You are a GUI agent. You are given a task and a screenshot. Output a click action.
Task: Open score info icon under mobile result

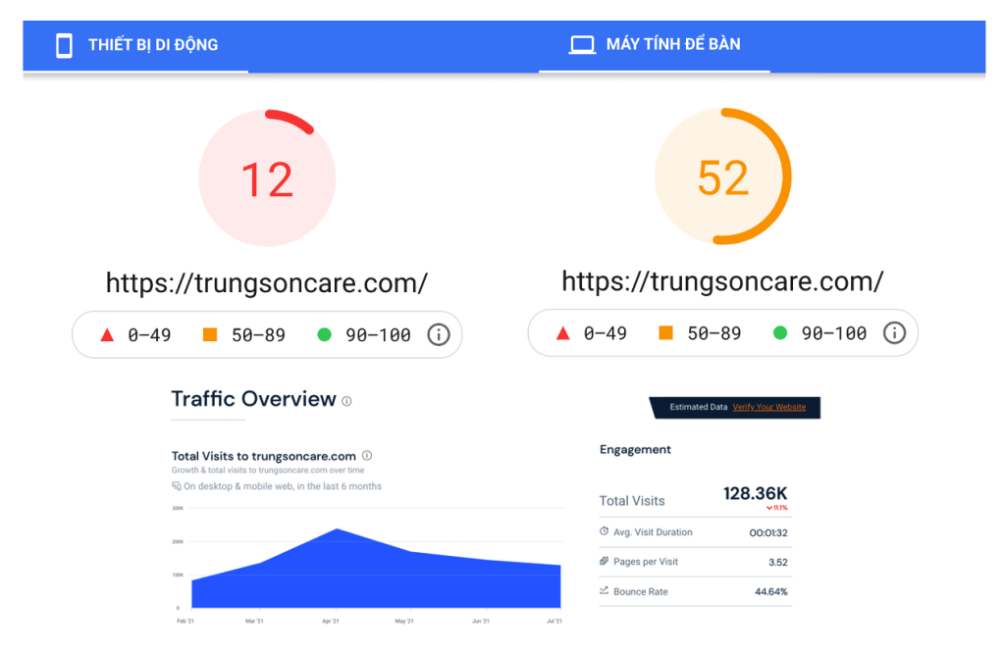(x=438, y=334)
